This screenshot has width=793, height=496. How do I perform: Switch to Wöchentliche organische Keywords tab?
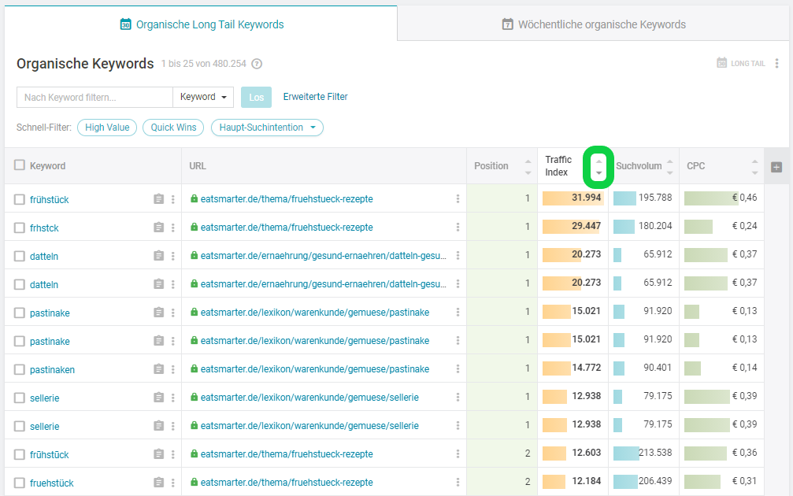coord(594,24)
